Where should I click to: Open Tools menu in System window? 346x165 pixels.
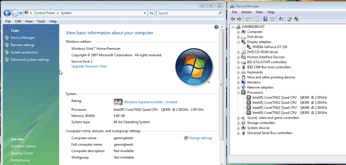tap(41, 21)
